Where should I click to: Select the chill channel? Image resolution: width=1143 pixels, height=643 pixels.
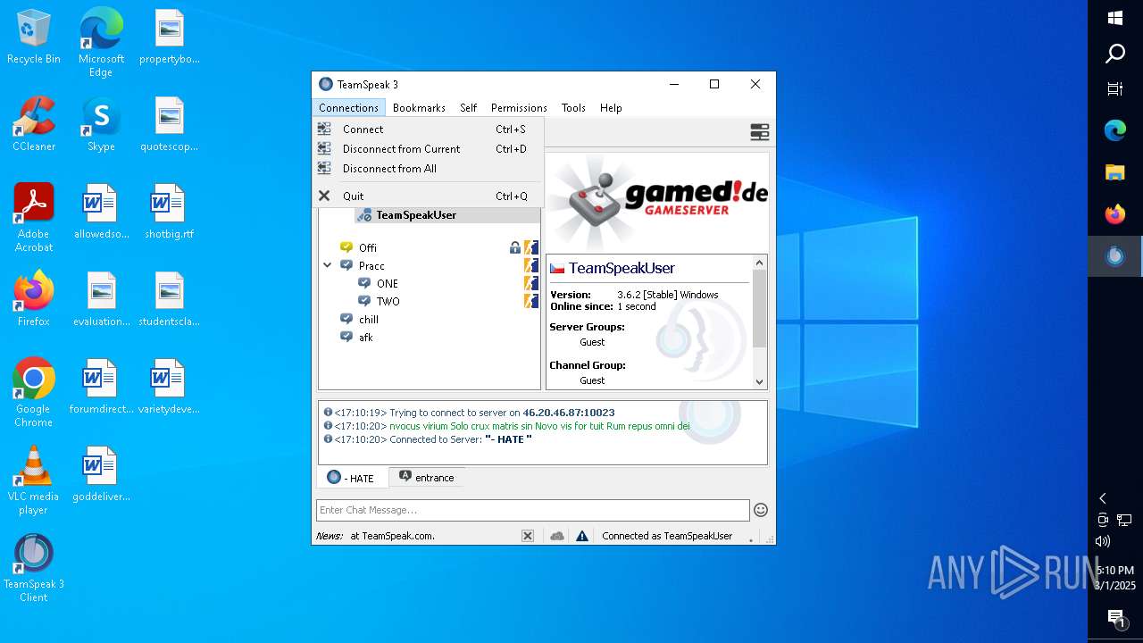[368, 319]
